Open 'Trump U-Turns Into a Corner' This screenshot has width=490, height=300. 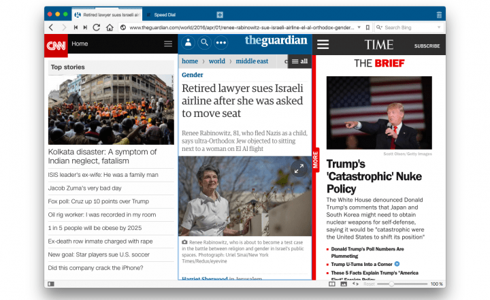pos(361,265)
